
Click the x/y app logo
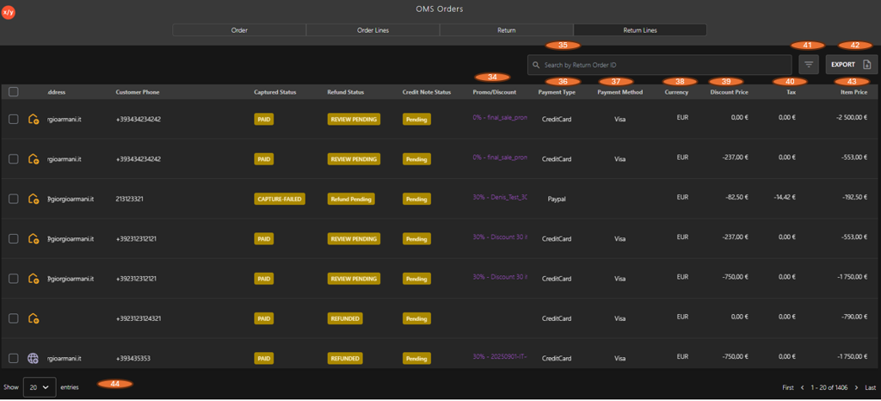9,12
